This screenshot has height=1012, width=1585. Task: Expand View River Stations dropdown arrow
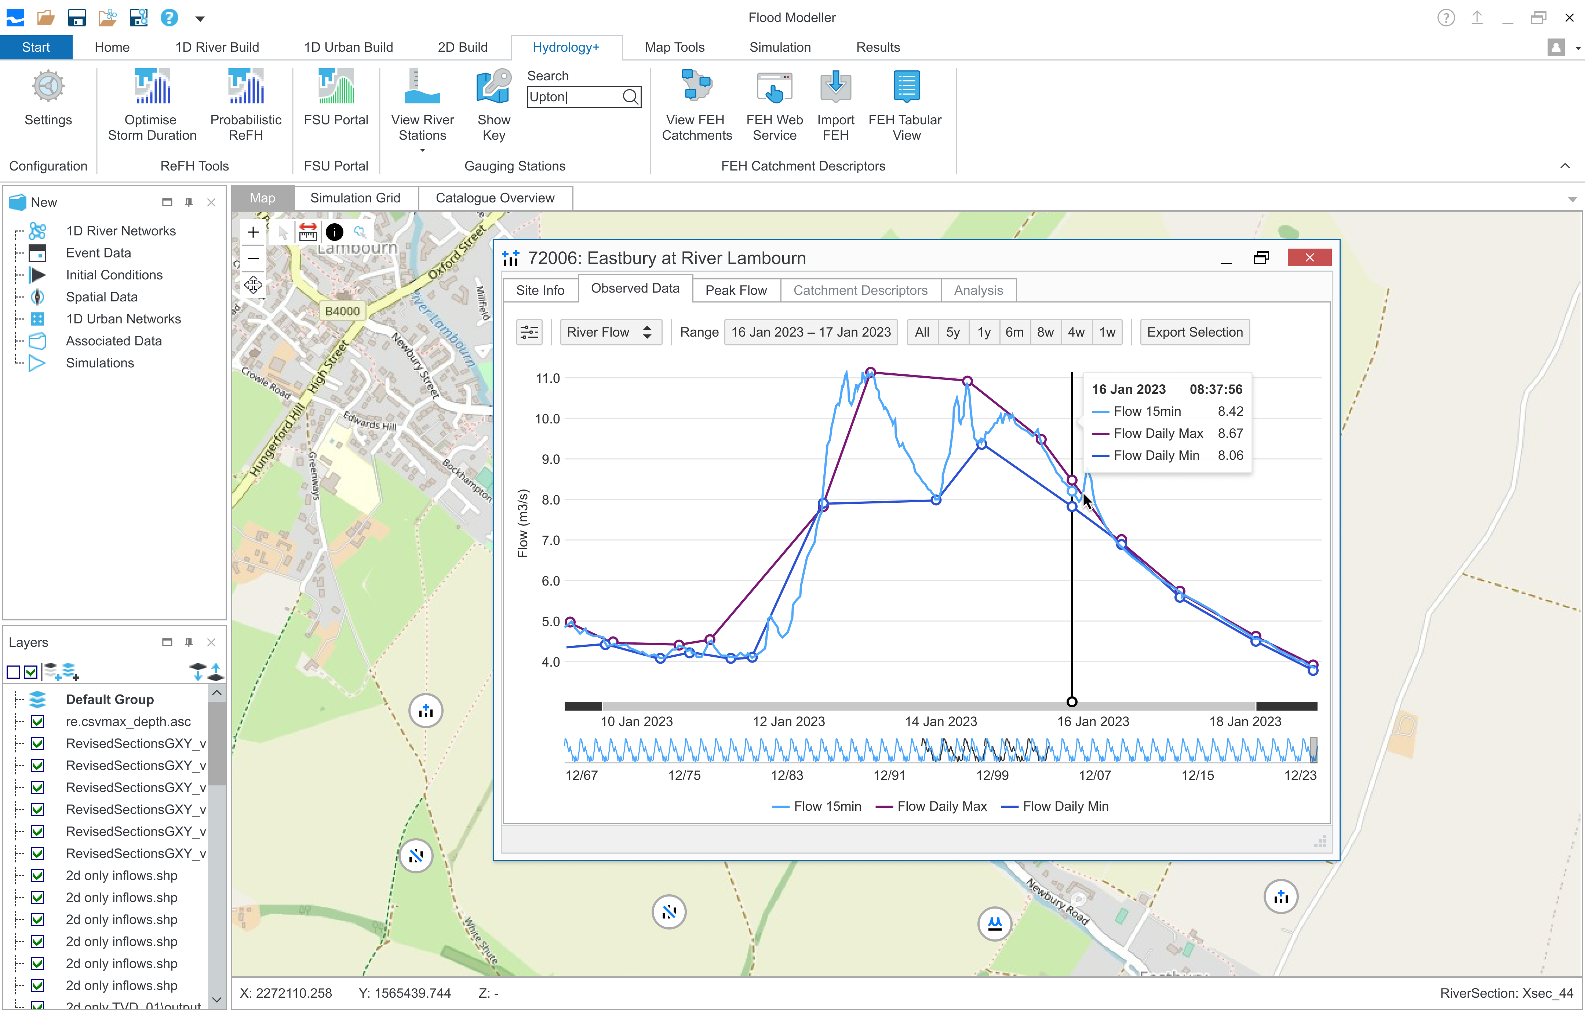click(423, 151)
